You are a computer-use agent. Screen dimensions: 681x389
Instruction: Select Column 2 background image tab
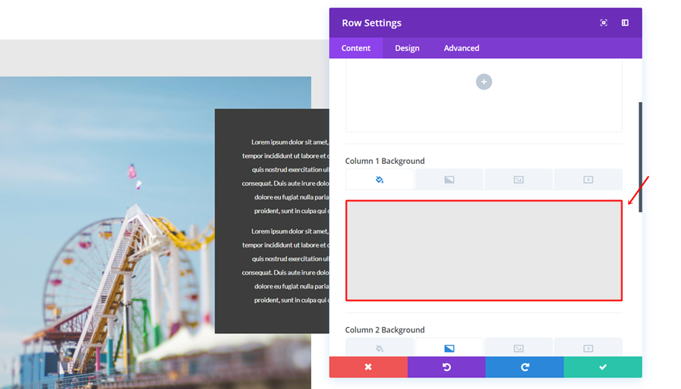(x=518, y=348)
